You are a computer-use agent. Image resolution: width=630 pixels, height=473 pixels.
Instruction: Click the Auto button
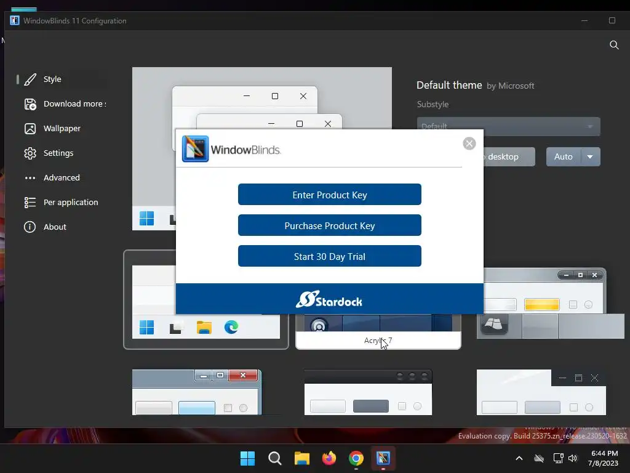[564, 157]
